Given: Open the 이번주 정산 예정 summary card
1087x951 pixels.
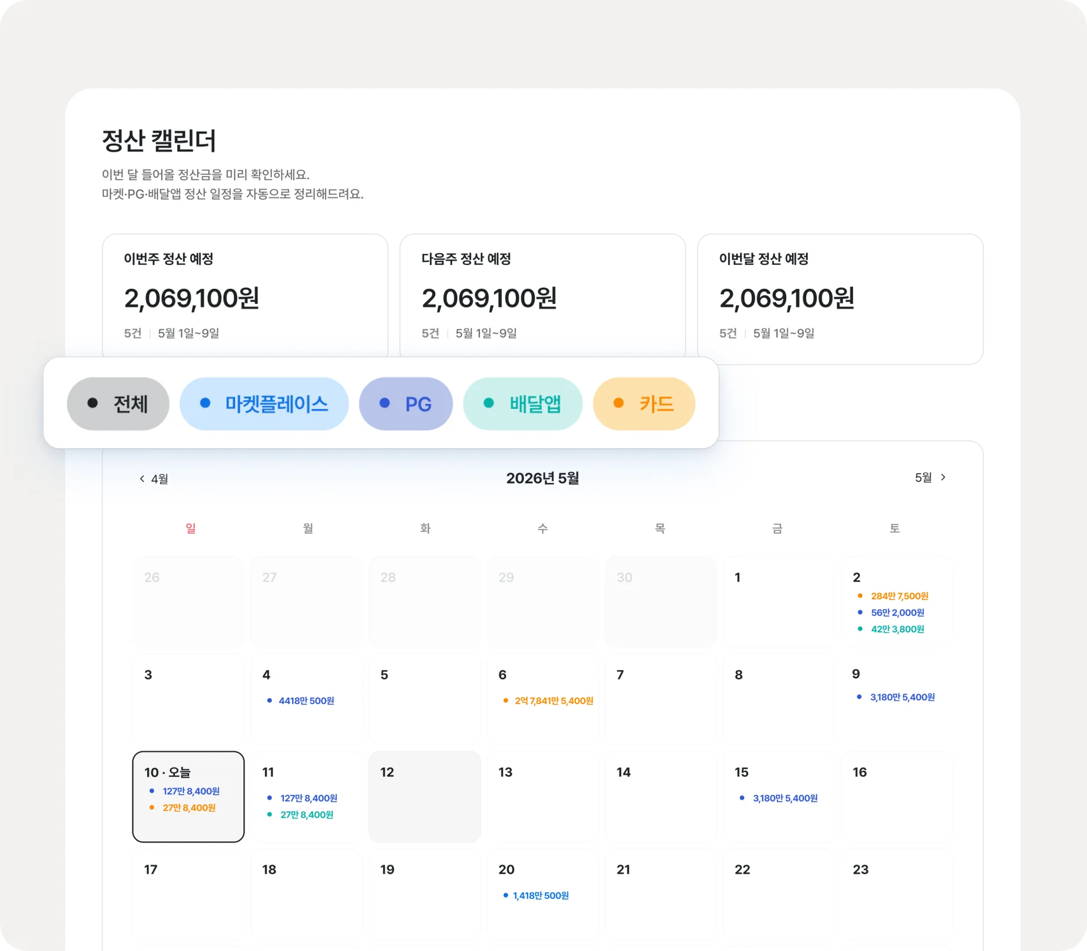Looking at the screenshot, I should [x=245, y=295].
